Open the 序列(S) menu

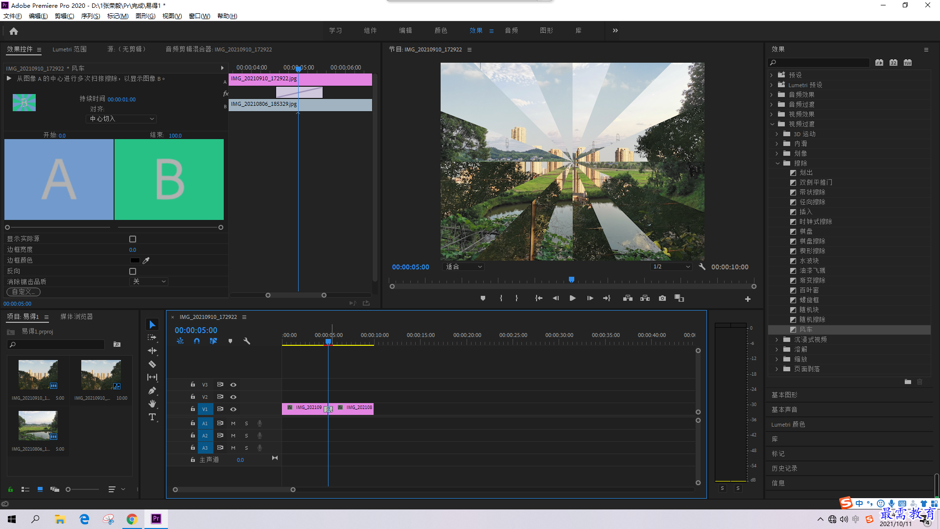[x=91, y=16]
